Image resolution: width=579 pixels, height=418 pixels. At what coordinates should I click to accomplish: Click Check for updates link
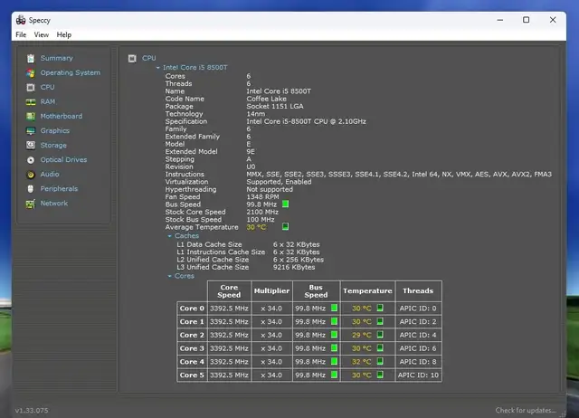tap(526, 410)
